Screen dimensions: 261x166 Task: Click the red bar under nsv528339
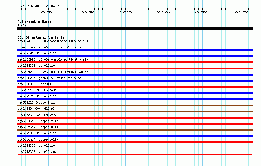[135, 118]
